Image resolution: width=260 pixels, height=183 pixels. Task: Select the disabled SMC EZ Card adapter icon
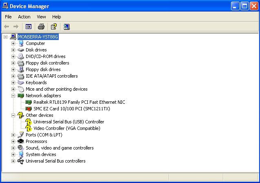pos(29,109)
